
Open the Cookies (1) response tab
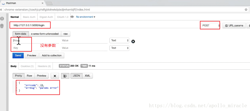tap(27, 66)
